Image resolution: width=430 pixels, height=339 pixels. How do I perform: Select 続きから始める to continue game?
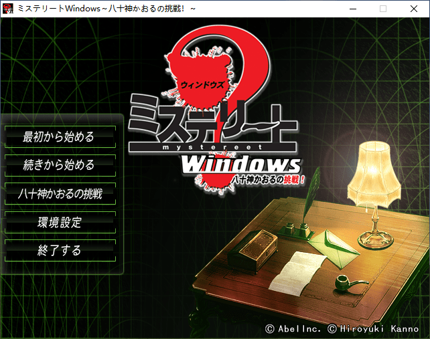point(60,165)
